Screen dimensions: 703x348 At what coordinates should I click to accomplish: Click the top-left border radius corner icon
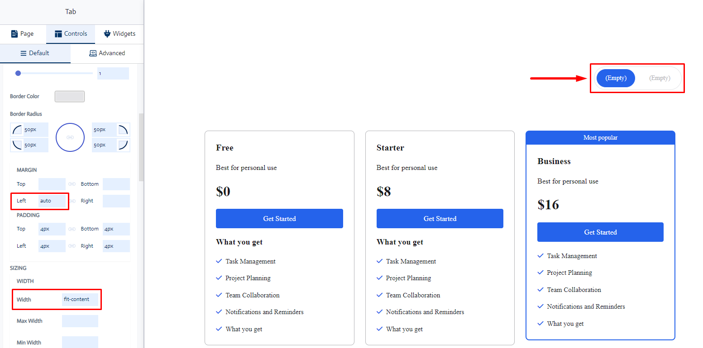(17, 130)
